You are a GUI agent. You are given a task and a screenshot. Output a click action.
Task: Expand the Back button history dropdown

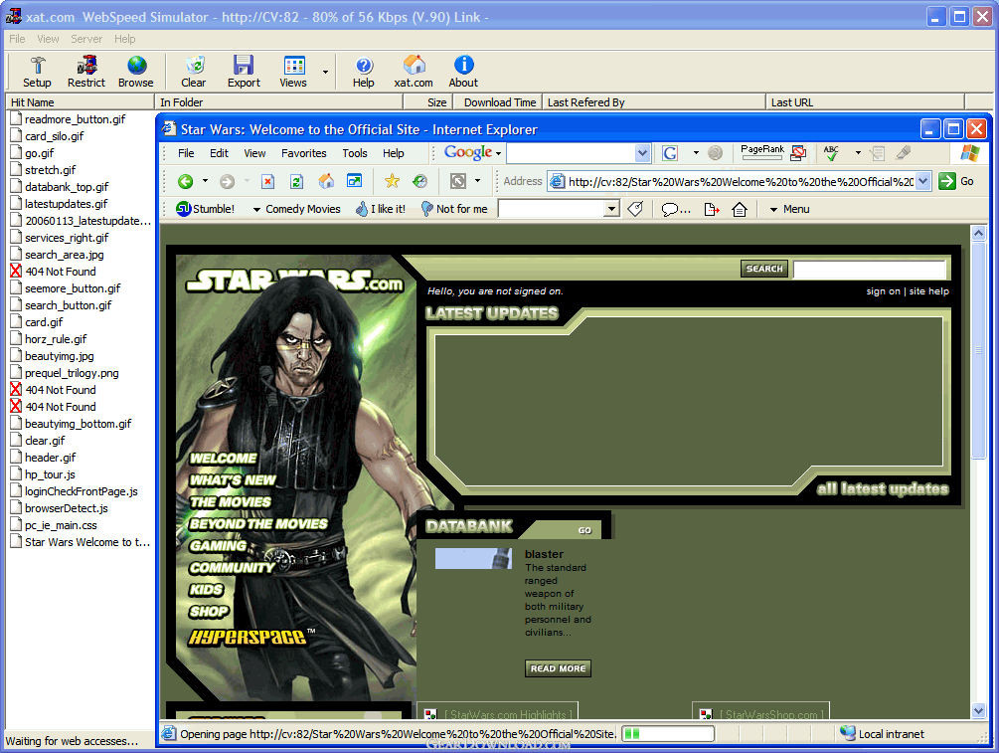click(205, 181)
